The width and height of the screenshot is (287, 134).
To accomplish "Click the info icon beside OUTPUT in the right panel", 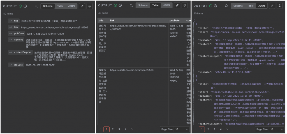I will [216, 6].
